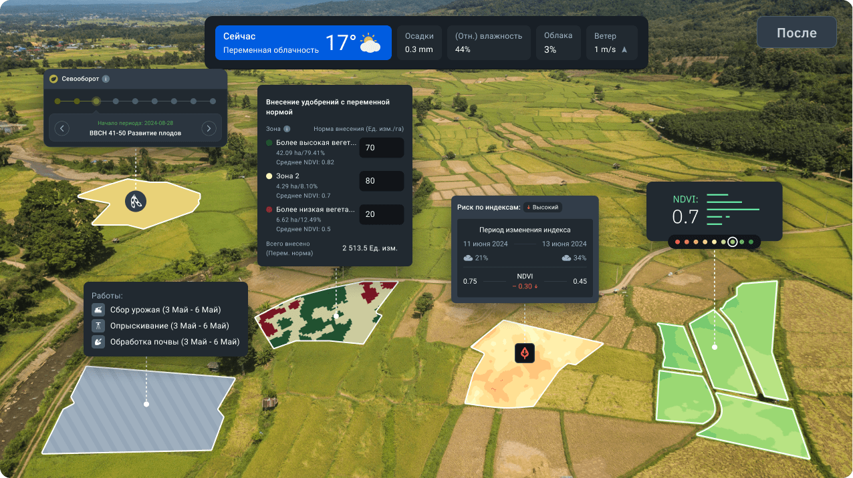This screenshot has height=478, width=853.
Task: Open the Сейчас current weather card
Action: tap(303, 43)
